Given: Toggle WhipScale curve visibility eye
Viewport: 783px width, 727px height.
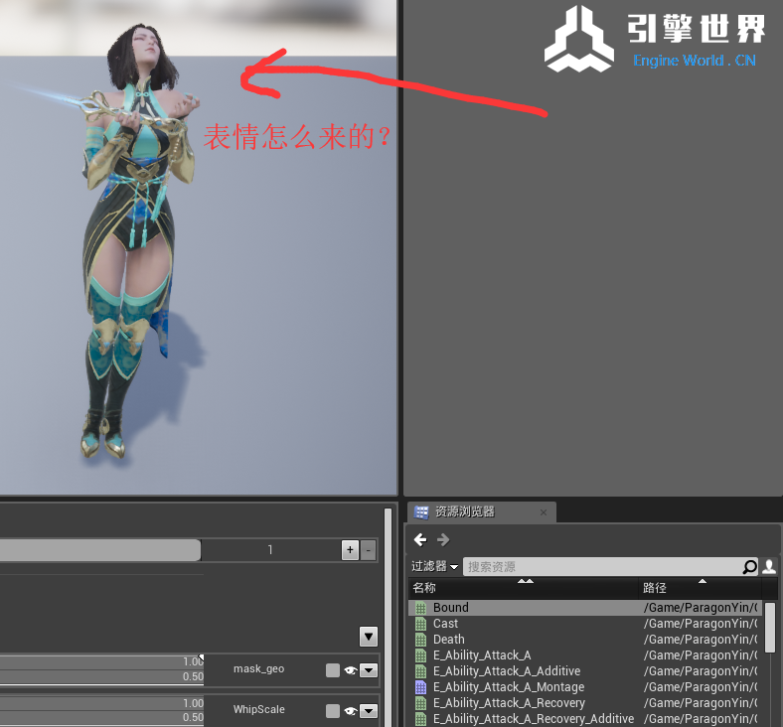Looking at the screenshot, I should [x=350, y=710].
